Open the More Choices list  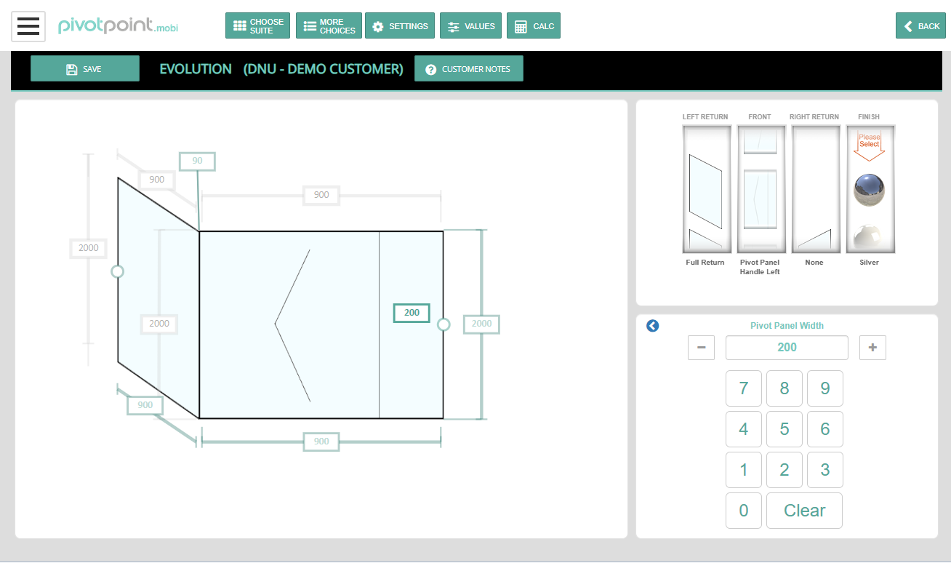pos(329,25)
